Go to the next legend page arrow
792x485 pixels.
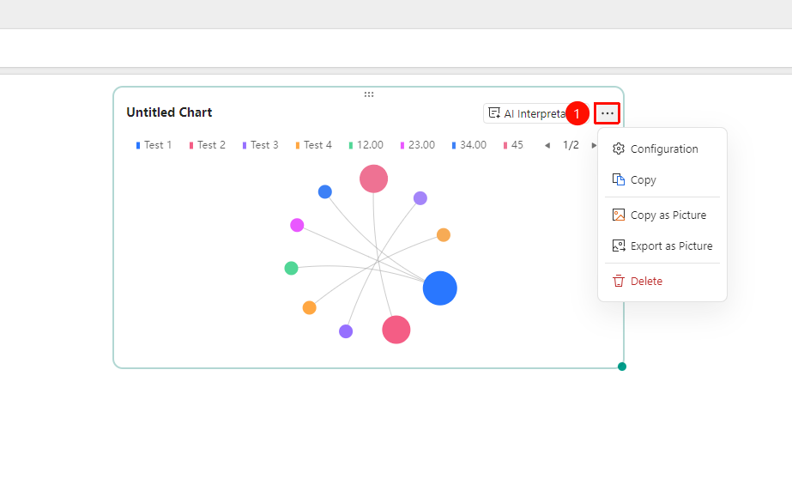[x=594, y=146]
